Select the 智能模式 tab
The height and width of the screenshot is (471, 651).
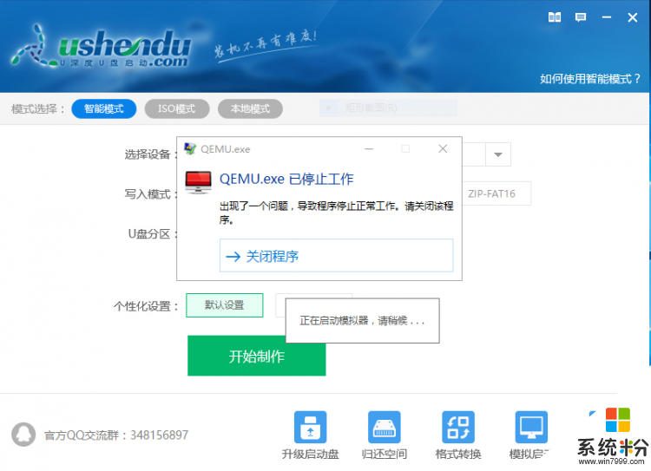[104, 108]
